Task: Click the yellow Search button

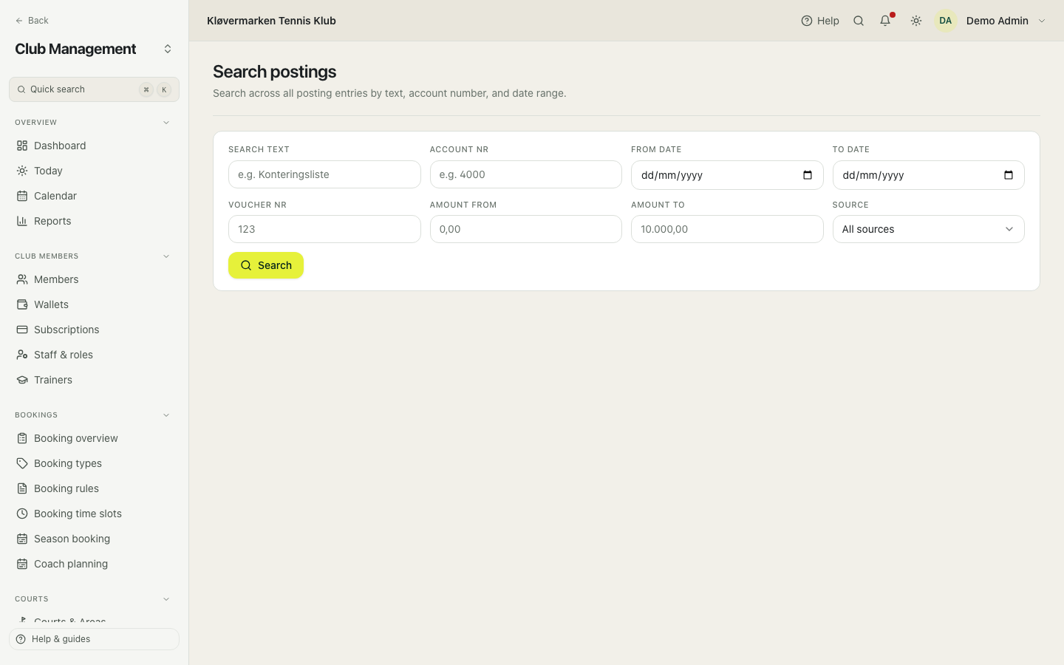Action: (x=266, y=265)
